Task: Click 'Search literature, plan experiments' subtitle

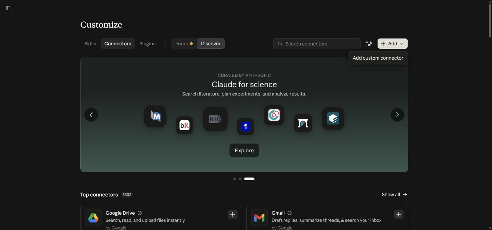Action: pyautogui.click(x=244, y=94)
